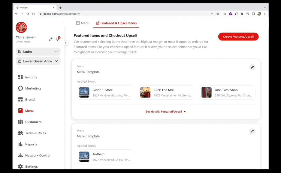Share this page from address bar
Image resolution: width=281 pixels, height=173 pixels.
(212, 14)
